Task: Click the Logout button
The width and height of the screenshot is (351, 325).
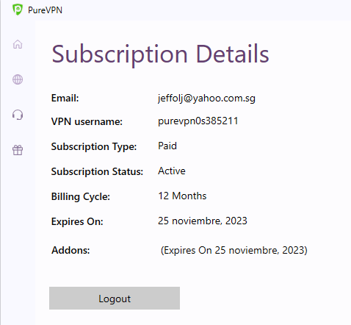Action: pyautogui.click(x=115, y=298)
